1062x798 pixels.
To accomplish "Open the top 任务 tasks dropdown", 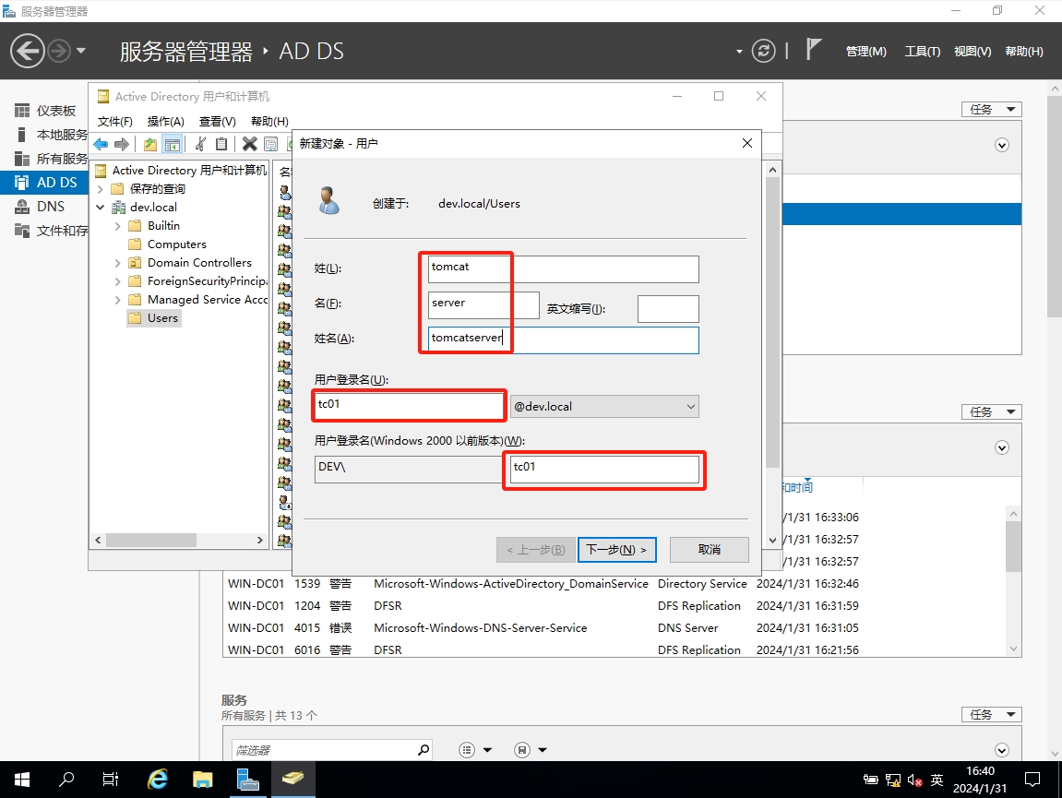I will [991, 109].
